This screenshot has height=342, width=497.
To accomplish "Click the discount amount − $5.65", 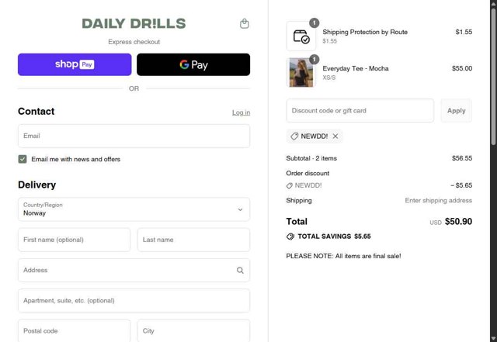I will coord(461,185).
